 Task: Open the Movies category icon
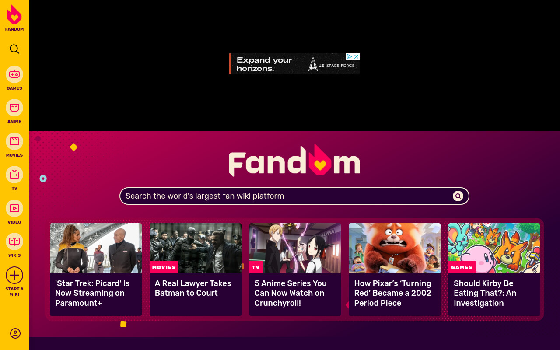click(14, 141)
